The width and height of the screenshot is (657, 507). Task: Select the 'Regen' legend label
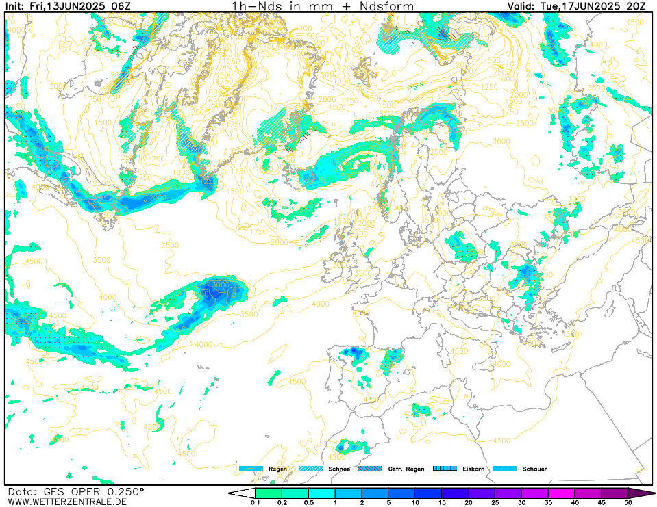(x=277, y=469)
